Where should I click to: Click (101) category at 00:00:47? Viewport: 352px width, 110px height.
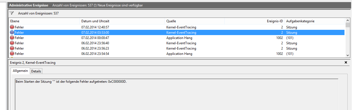tap(290, 38)
